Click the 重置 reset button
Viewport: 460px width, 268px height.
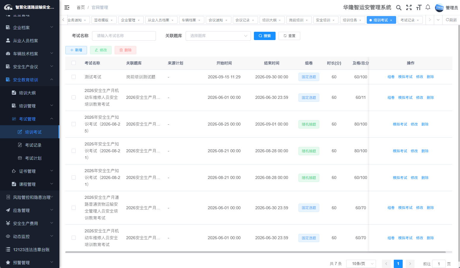[x=289, y=36]
